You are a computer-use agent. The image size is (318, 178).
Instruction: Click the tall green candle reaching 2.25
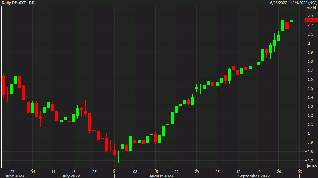[x=283, y=25]
